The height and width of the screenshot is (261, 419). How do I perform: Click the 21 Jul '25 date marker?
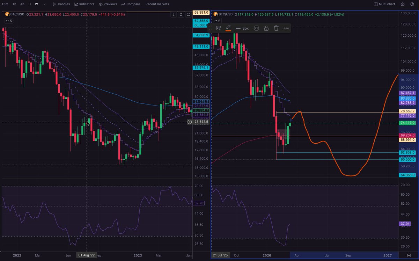coord(220,255)
